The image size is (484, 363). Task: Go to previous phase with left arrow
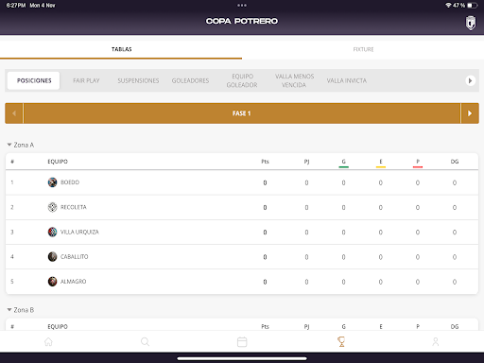[14, 113]
